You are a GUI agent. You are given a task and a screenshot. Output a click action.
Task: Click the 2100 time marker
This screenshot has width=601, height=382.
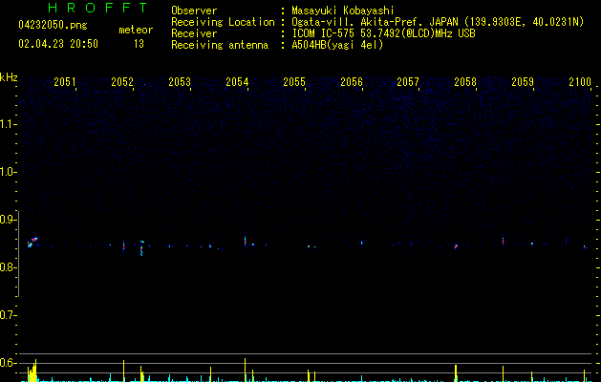[580, 82]
